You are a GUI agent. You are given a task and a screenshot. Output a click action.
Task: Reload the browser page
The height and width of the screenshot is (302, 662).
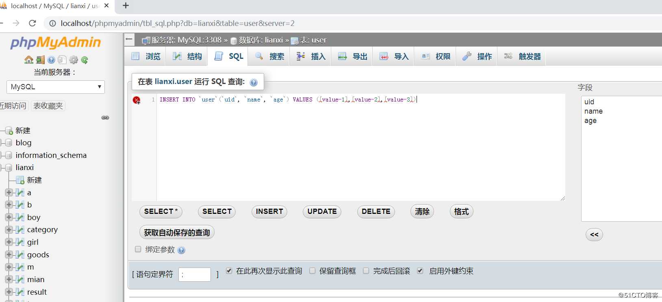click(x=33, y=23)
